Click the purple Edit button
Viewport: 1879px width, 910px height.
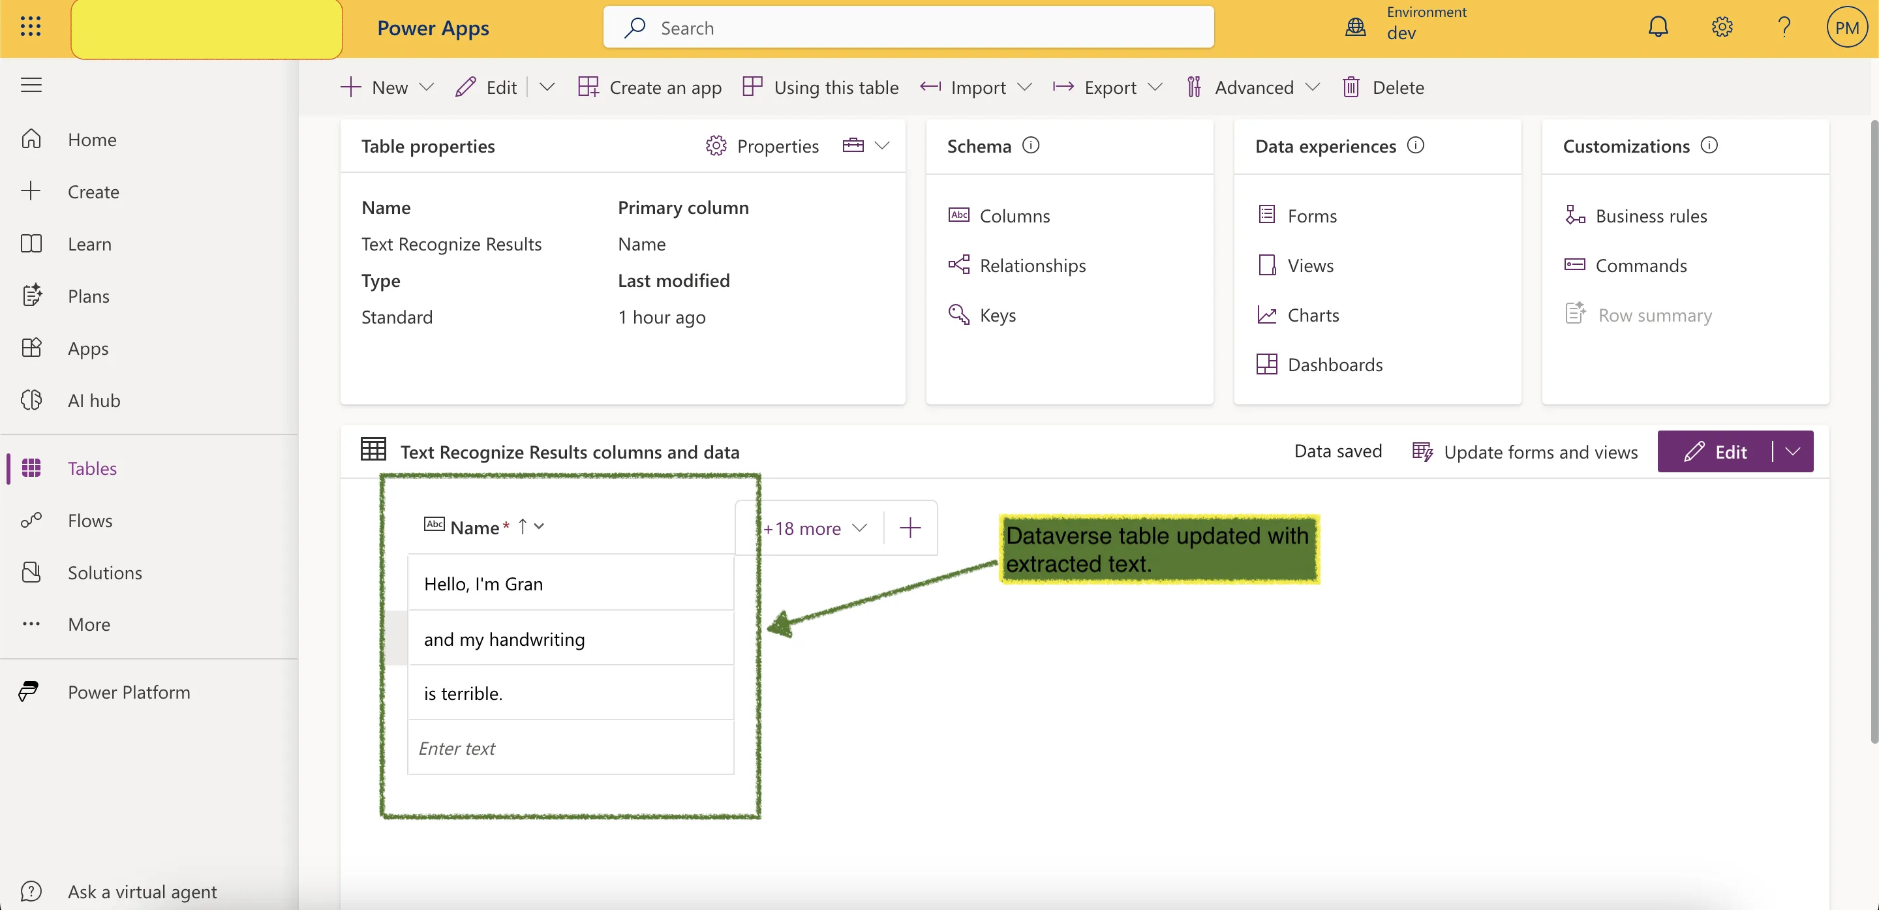[1715, 451]
